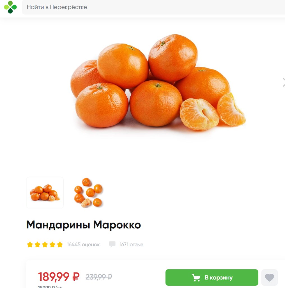Click the crossed-out 239,99 ₽ old price

point(99,277)
